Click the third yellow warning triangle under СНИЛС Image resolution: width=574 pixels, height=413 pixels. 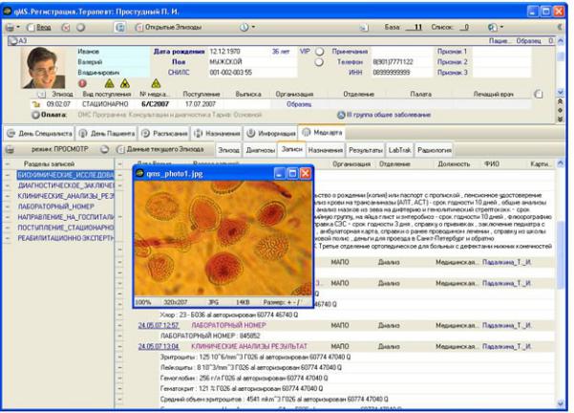pos(156,84)
